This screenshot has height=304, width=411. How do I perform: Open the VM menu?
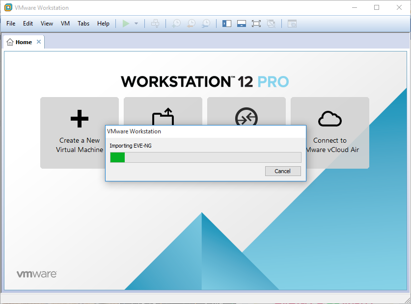[x=65, y=24]
